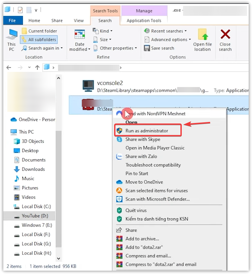The image size is (252, 274).
Task: Click the Add to archive WinRAR option
Action: click(142, 238)
